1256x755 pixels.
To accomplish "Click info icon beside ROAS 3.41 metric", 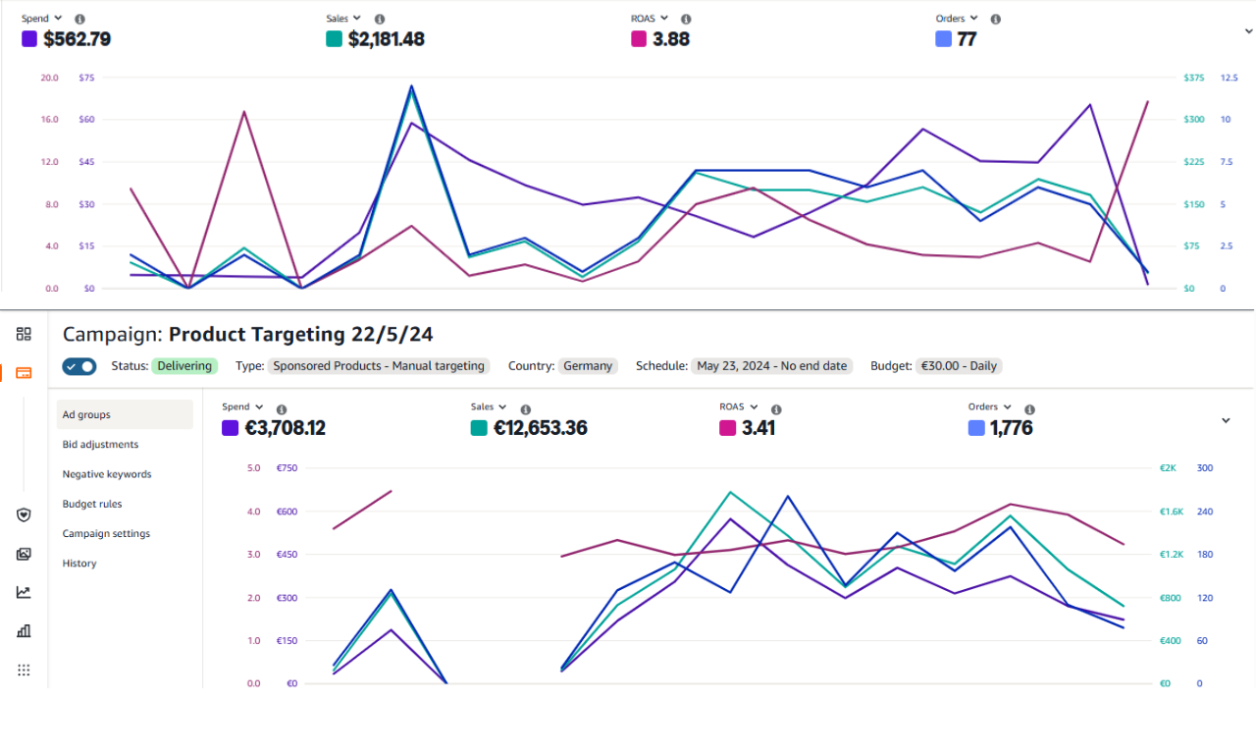I will click(x=776, y=409).
